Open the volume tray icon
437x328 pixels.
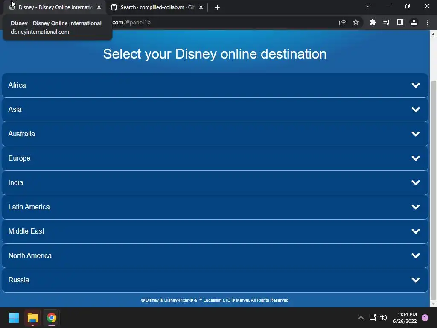(383, 318)
